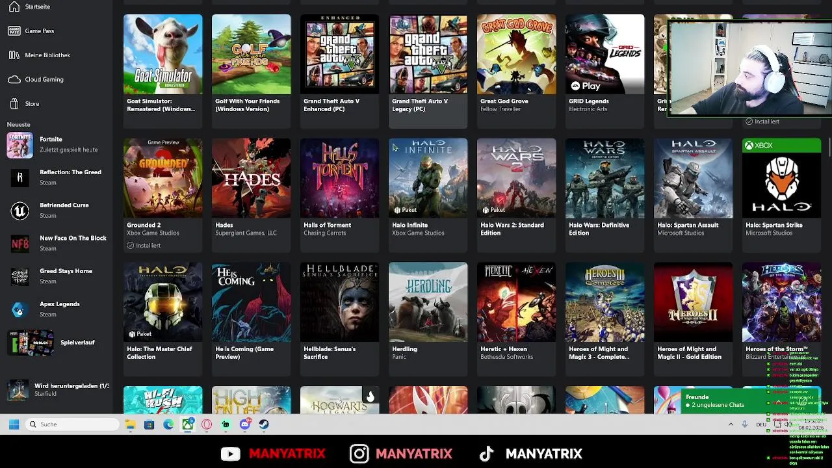Open Steam from the taskbar

point(264,424)
